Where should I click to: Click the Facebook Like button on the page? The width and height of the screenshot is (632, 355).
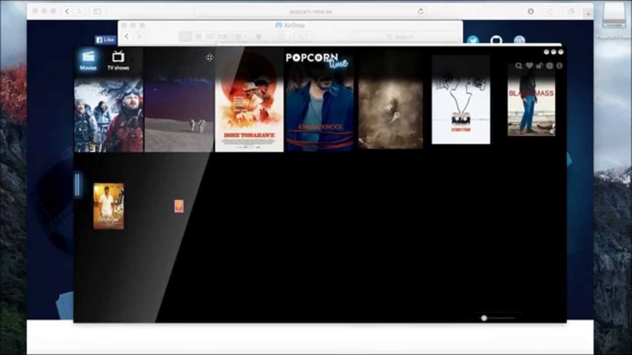(106, 40)
